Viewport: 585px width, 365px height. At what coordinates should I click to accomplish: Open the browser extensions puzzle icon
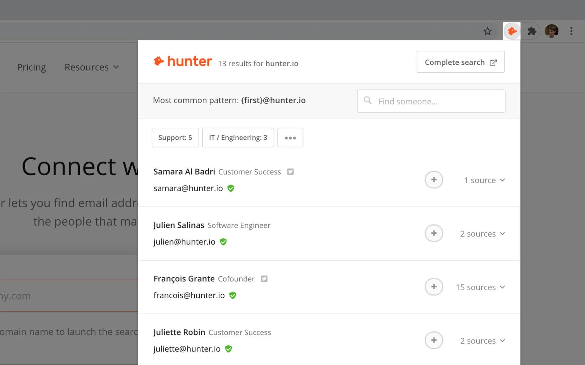tap(532, 31)
